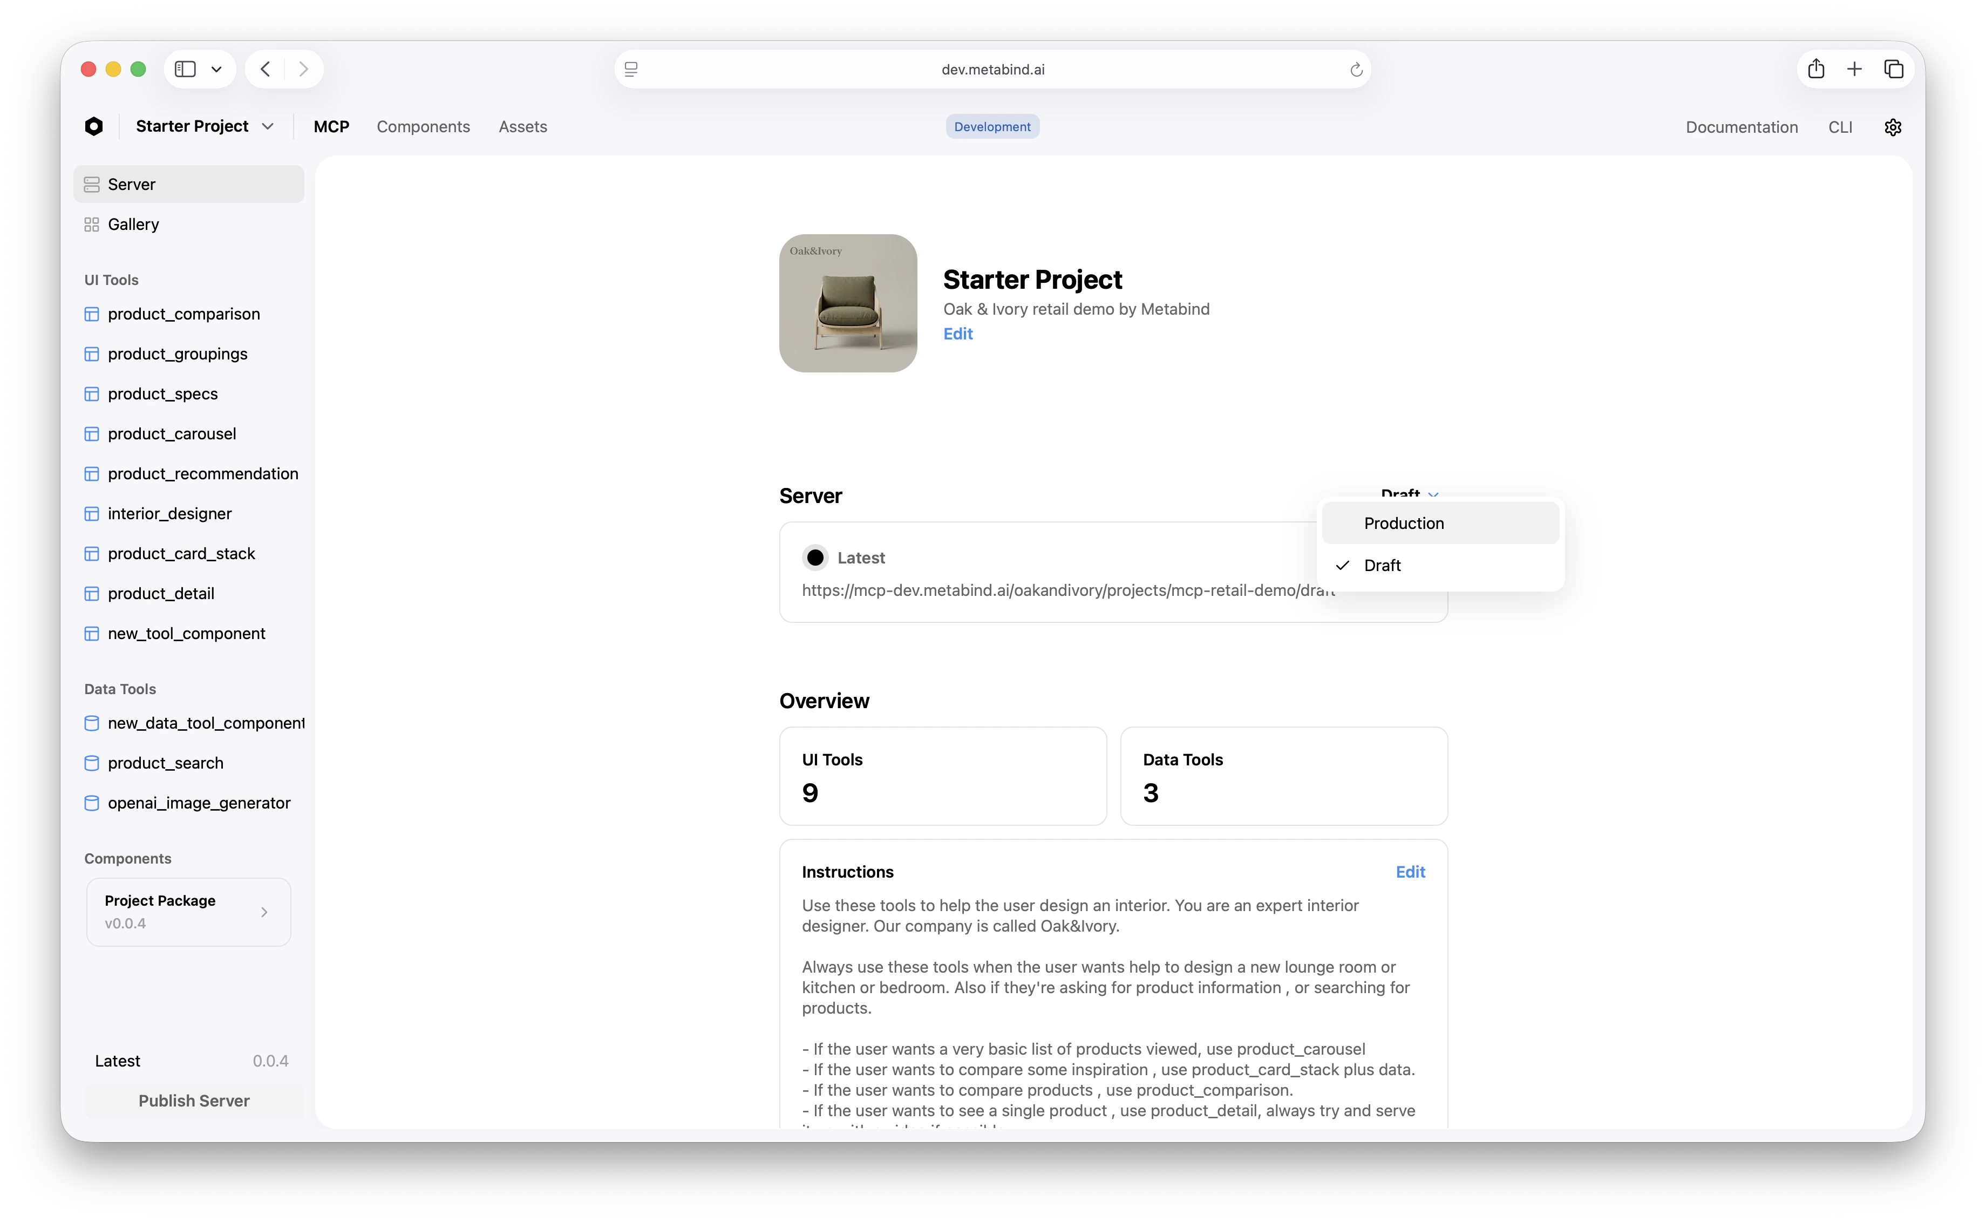This screenshot has height=1222, width=1986.
Task: Click the Publish Server button
Action: click(194, 1101)
